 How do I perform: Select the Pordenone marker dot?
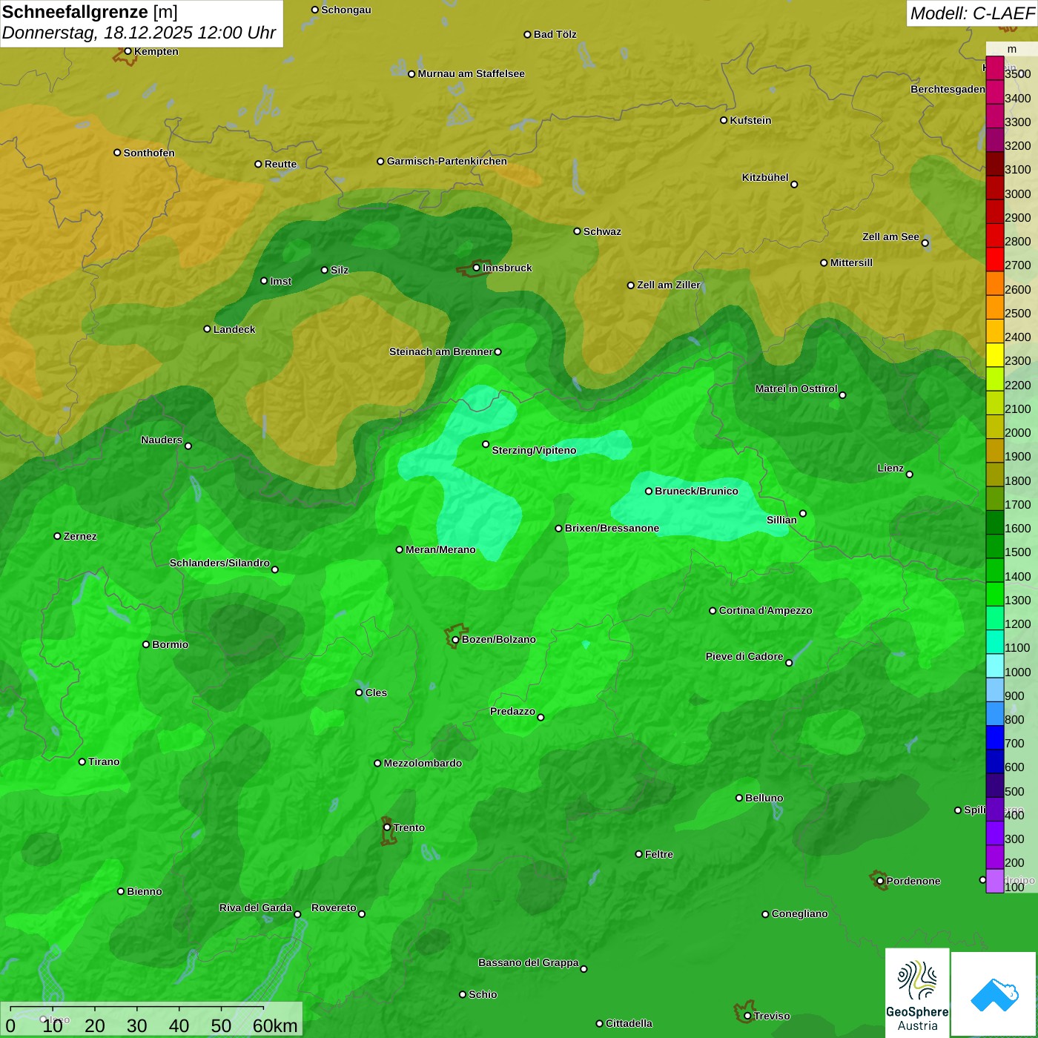[x=880, y=881]
